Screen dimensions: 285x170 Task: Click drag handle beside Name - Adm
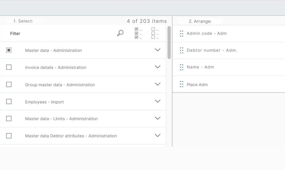click(x=181, y=67)
